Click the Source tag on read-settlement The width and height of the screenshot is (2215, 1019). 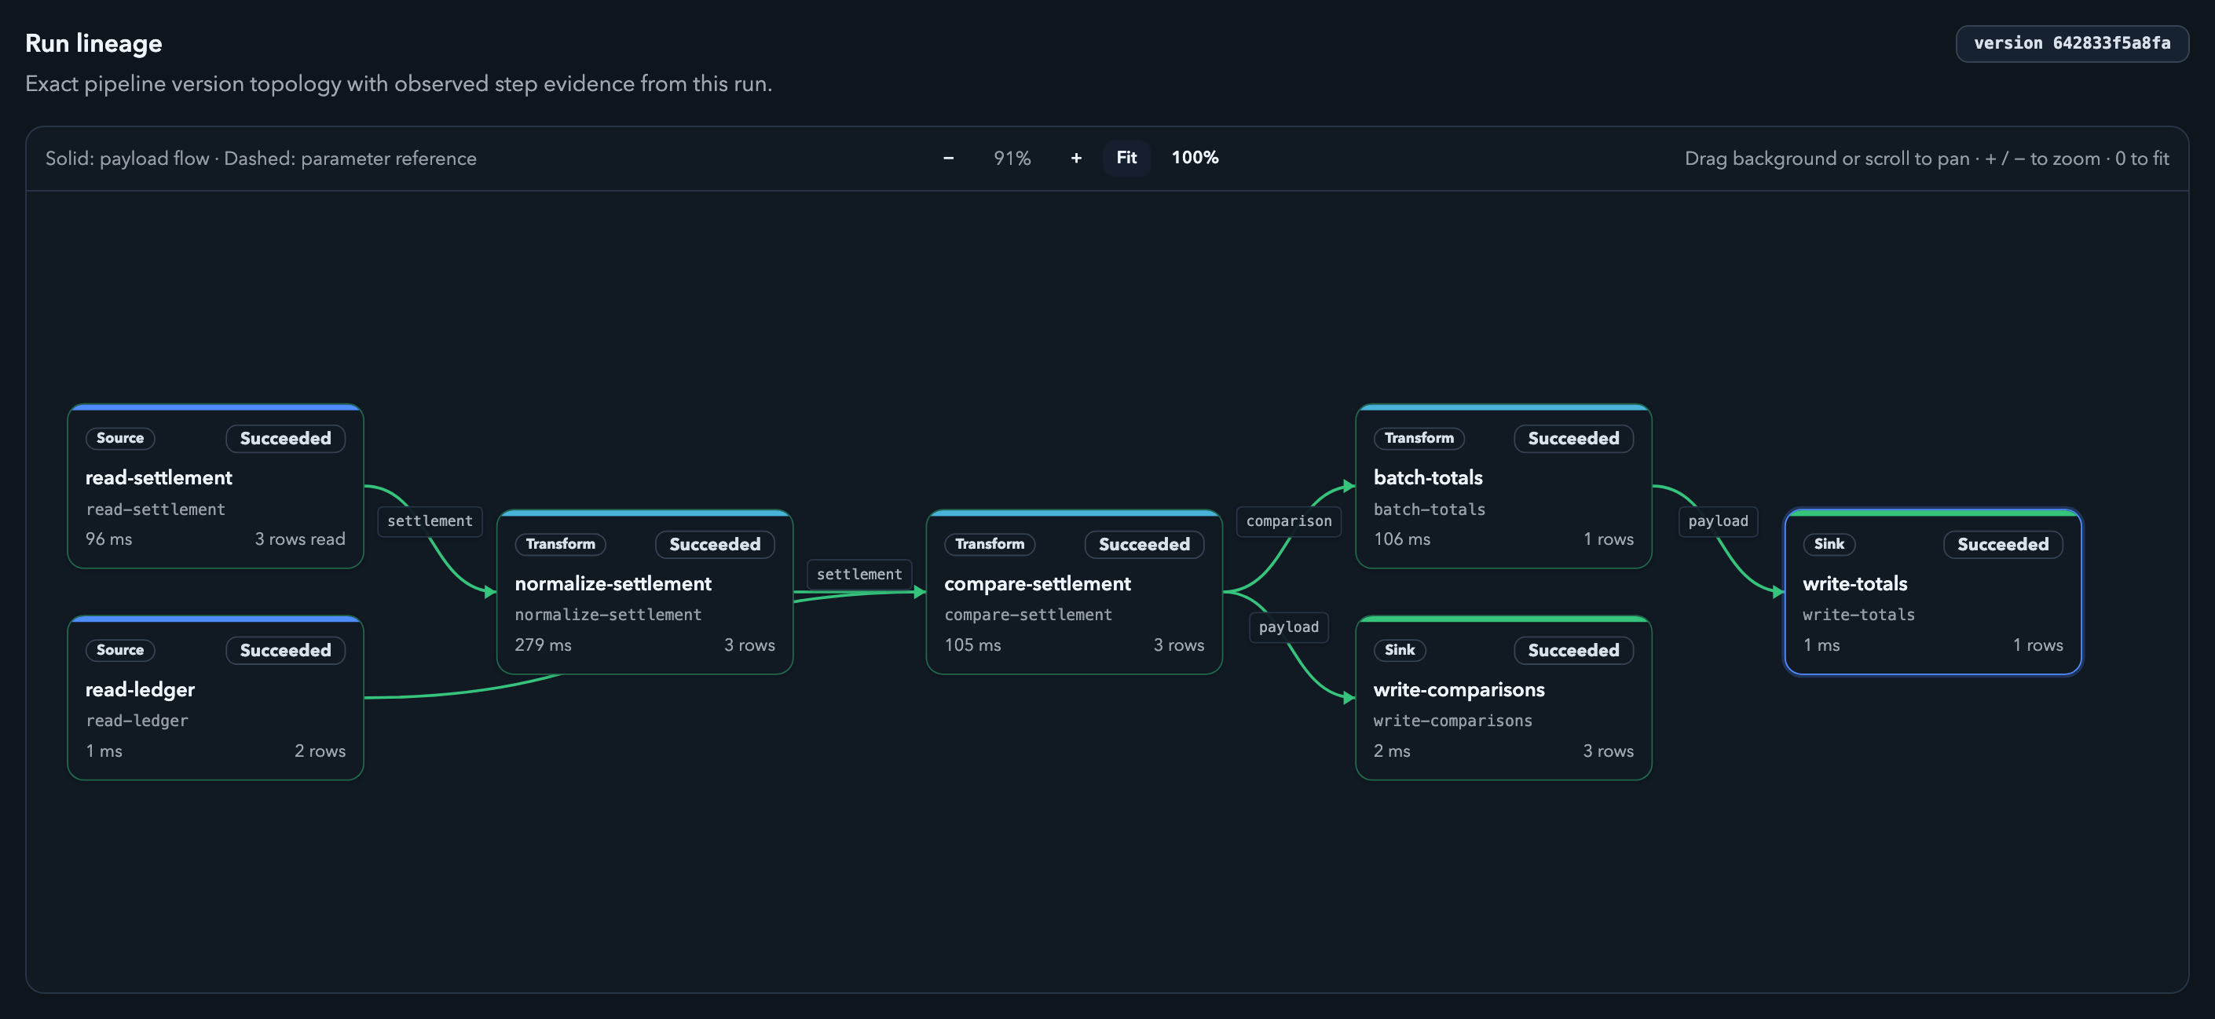120,438
